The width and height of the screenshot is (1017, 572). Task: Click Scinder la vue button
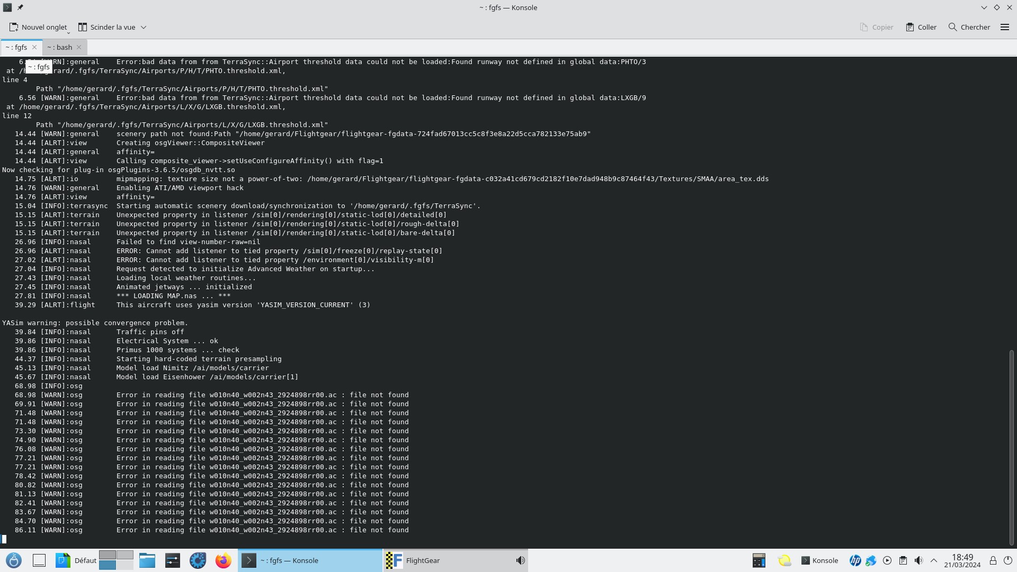pyautogui.click(x=107, y=27)
